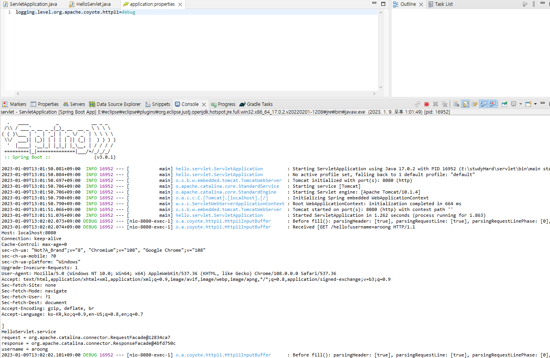Click the Properties tab icon
550x358 pixels.
pos(33,104)
